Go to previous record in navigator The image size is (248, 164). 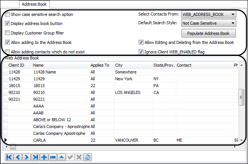[x=18, y=157]
